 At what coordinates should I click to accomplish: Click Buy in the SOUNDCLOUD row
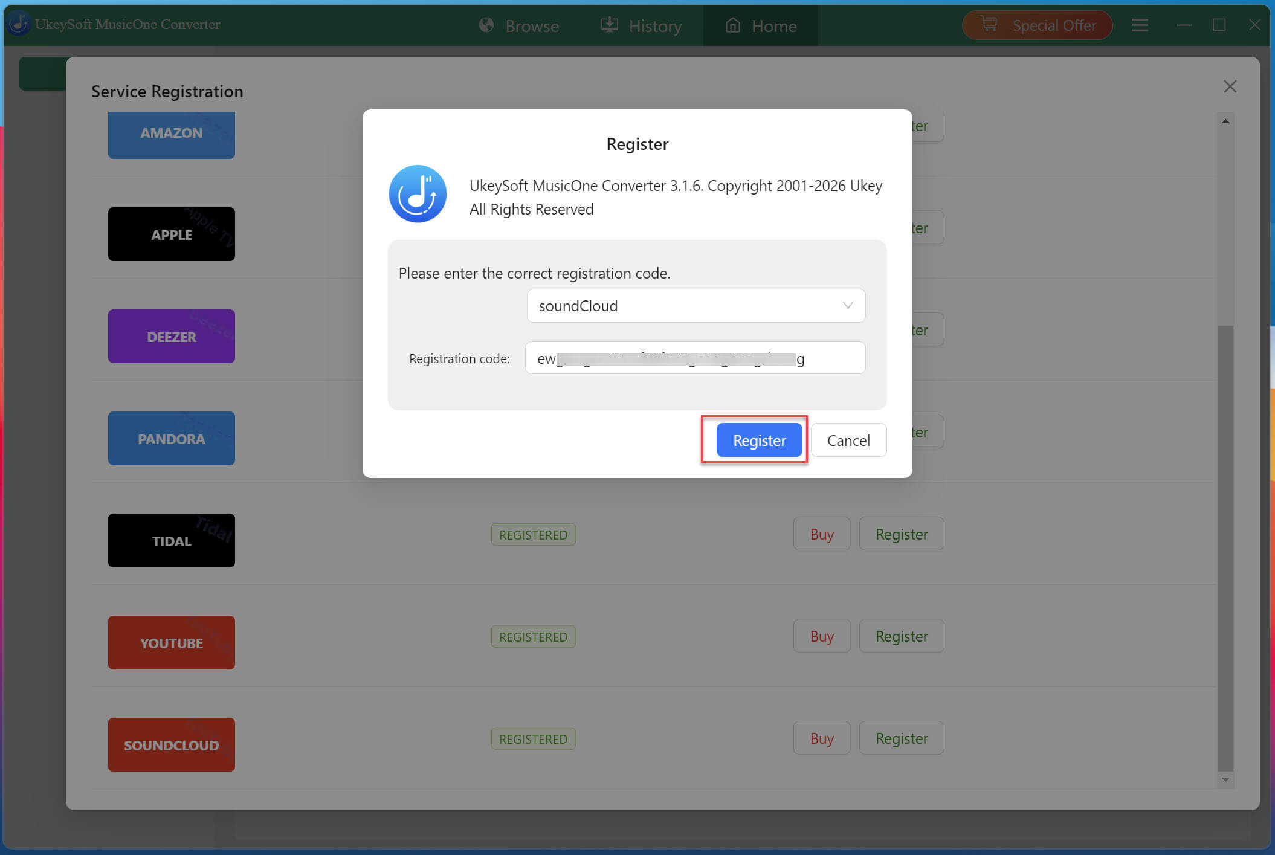[x=822, y=738]
